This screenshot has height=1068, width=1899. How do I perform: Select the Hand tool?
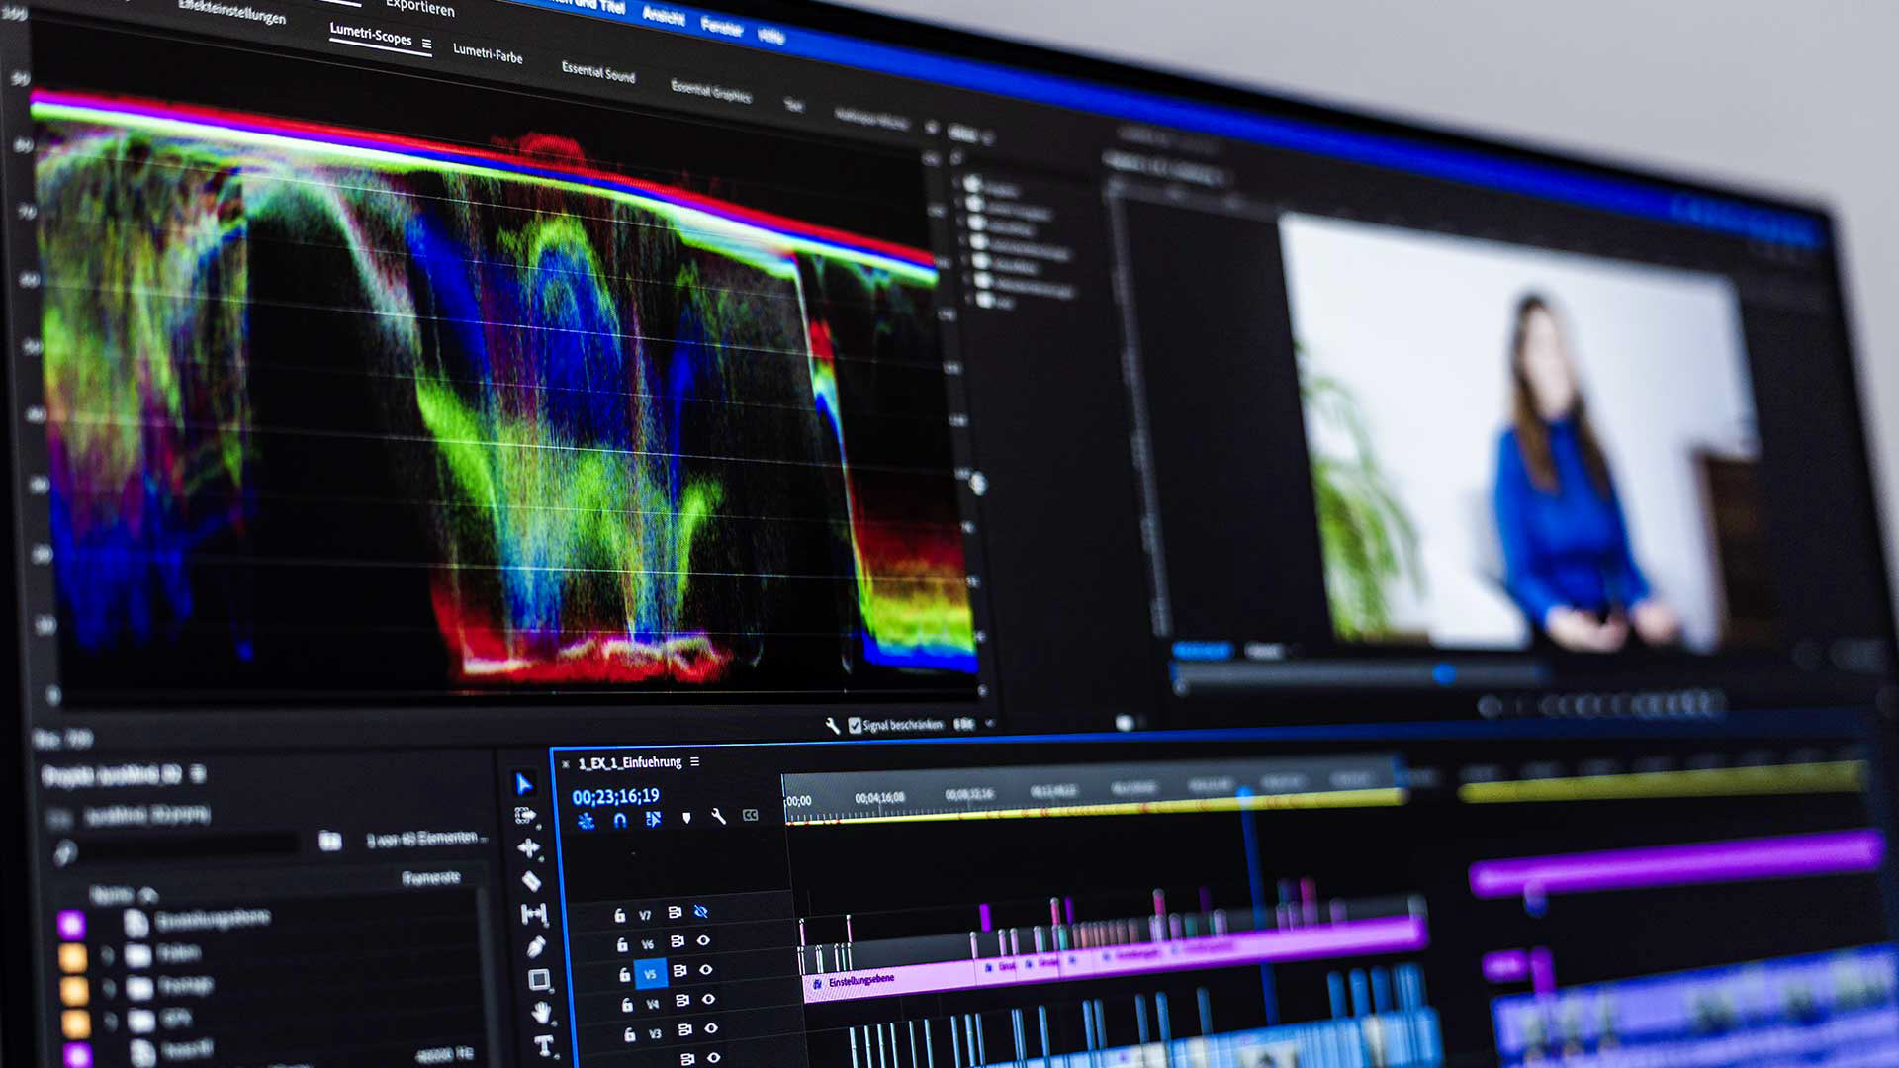coord(541,1012)
